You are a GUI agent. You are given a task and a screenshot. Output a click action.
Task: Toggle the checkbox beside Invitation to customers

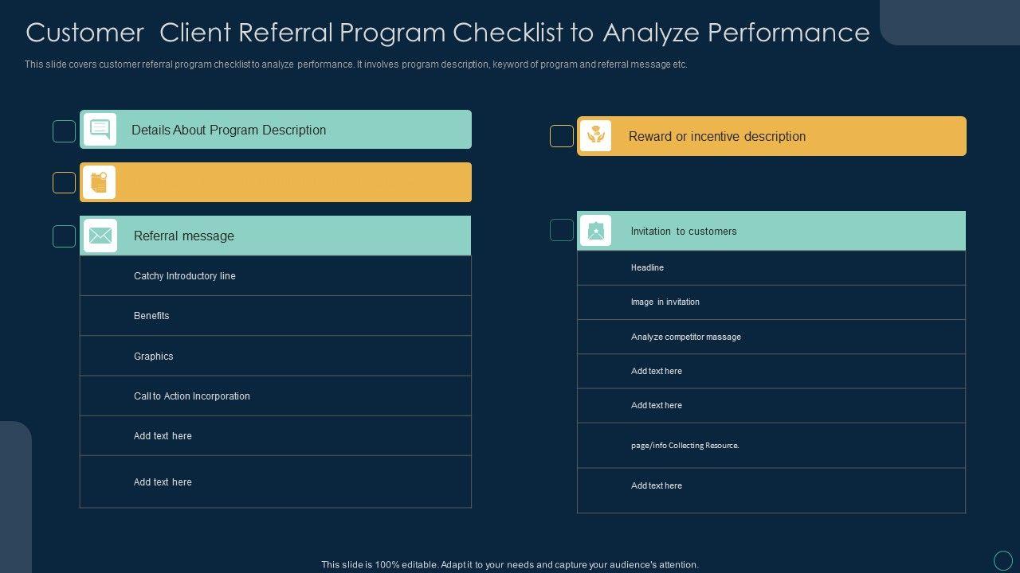tap(562, 230)
